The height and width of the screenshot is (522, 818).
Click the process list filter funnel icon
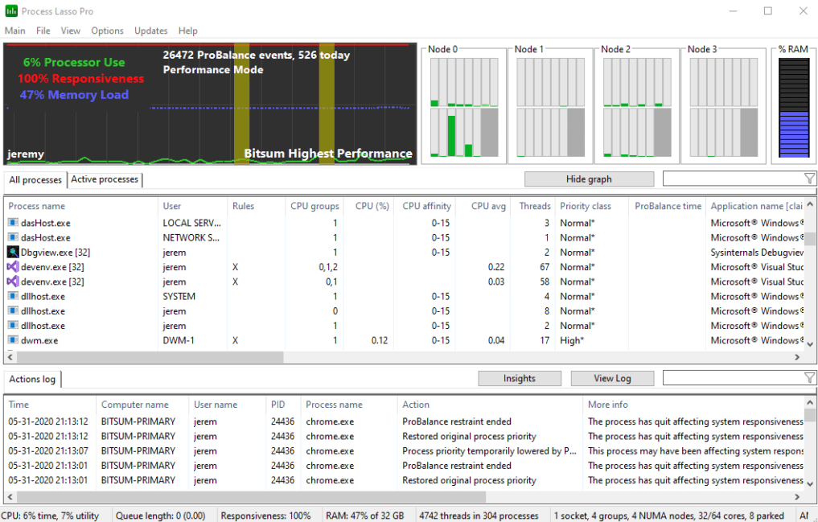[808, 179]
